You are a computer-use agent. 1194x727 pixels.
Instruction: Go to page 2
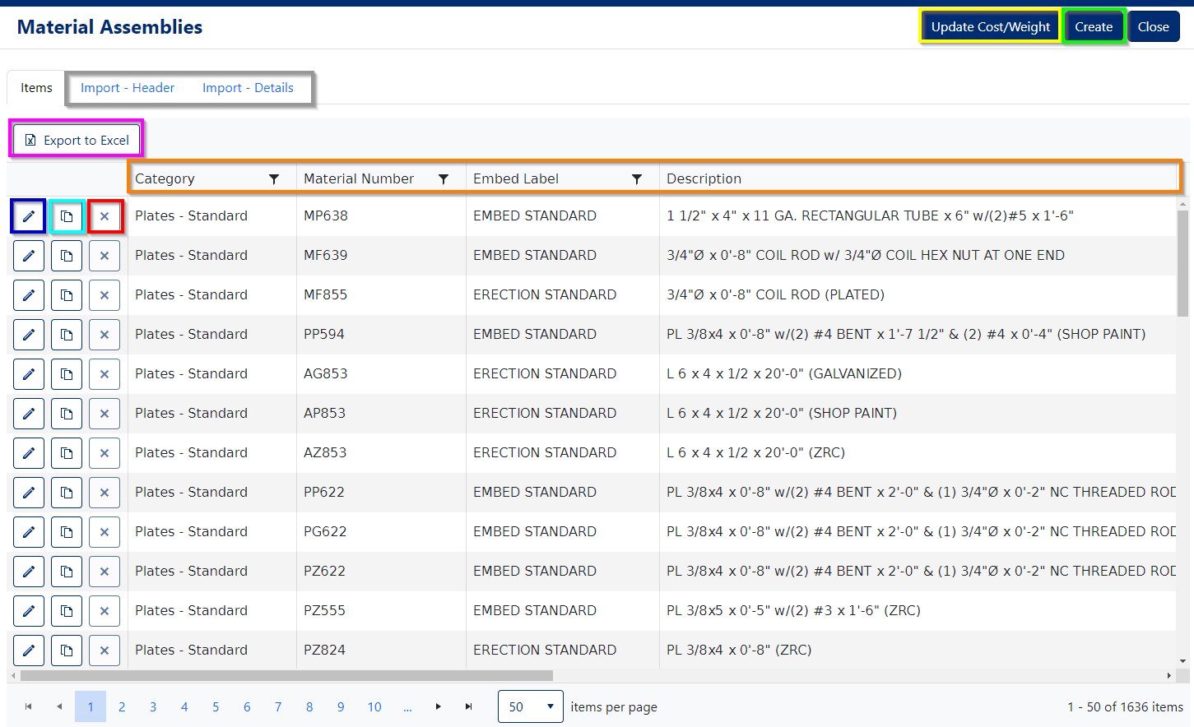point(122,706)
